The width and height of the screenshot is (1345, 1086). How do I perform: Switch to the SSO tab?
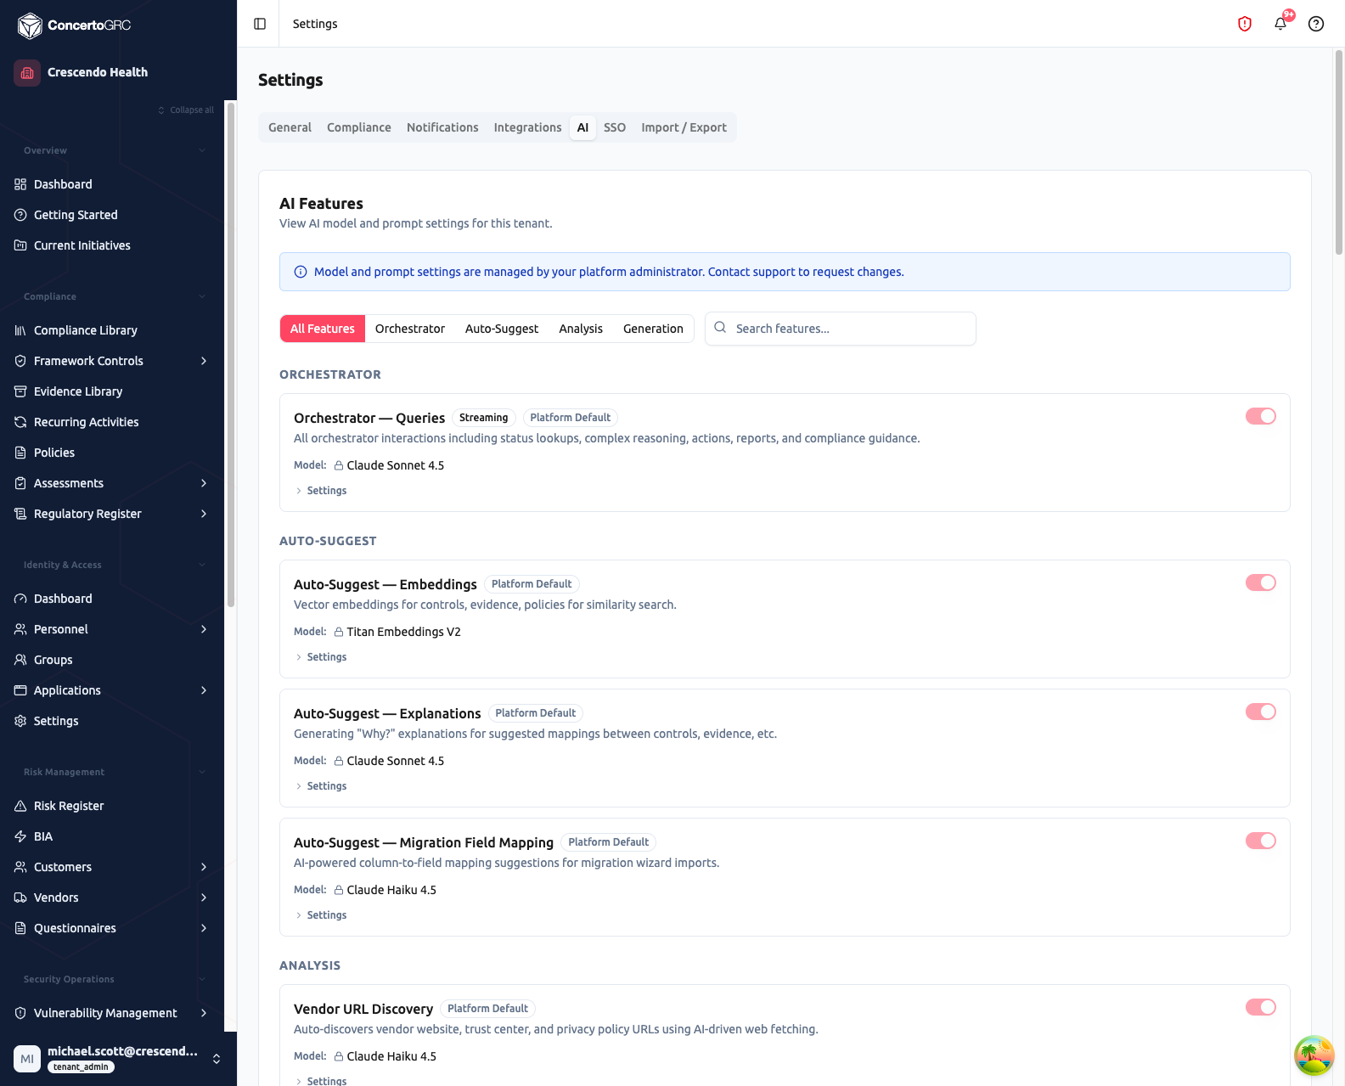click(615, 127)
